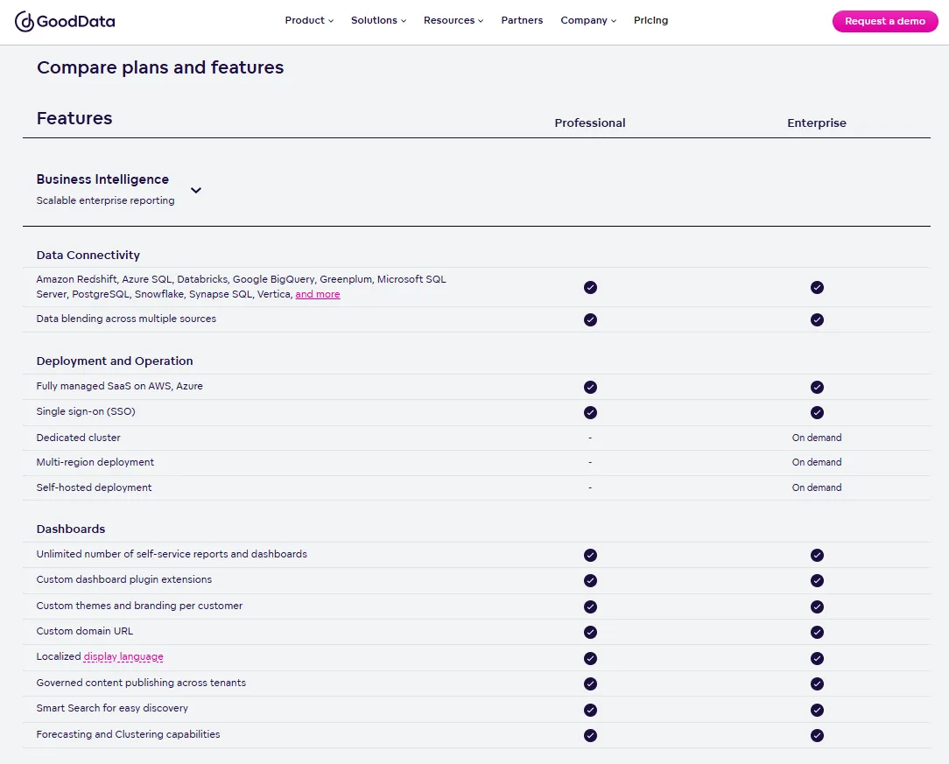Click Professional checkmark for Single sign-on

point(590,412)
